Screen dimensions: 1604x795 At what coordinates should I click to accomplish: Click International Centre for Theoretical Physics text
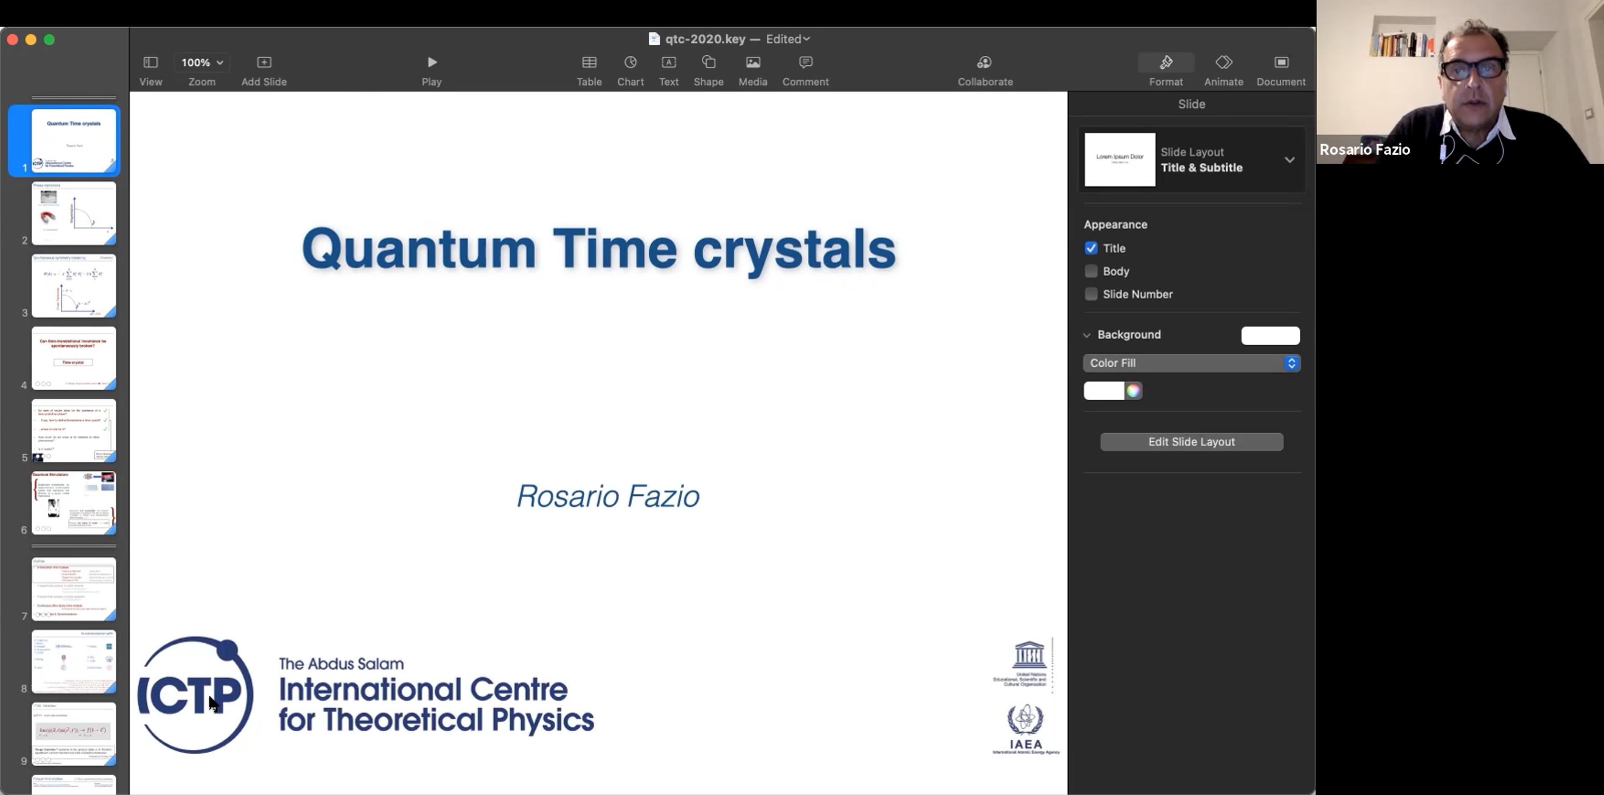tap(436, 704)
